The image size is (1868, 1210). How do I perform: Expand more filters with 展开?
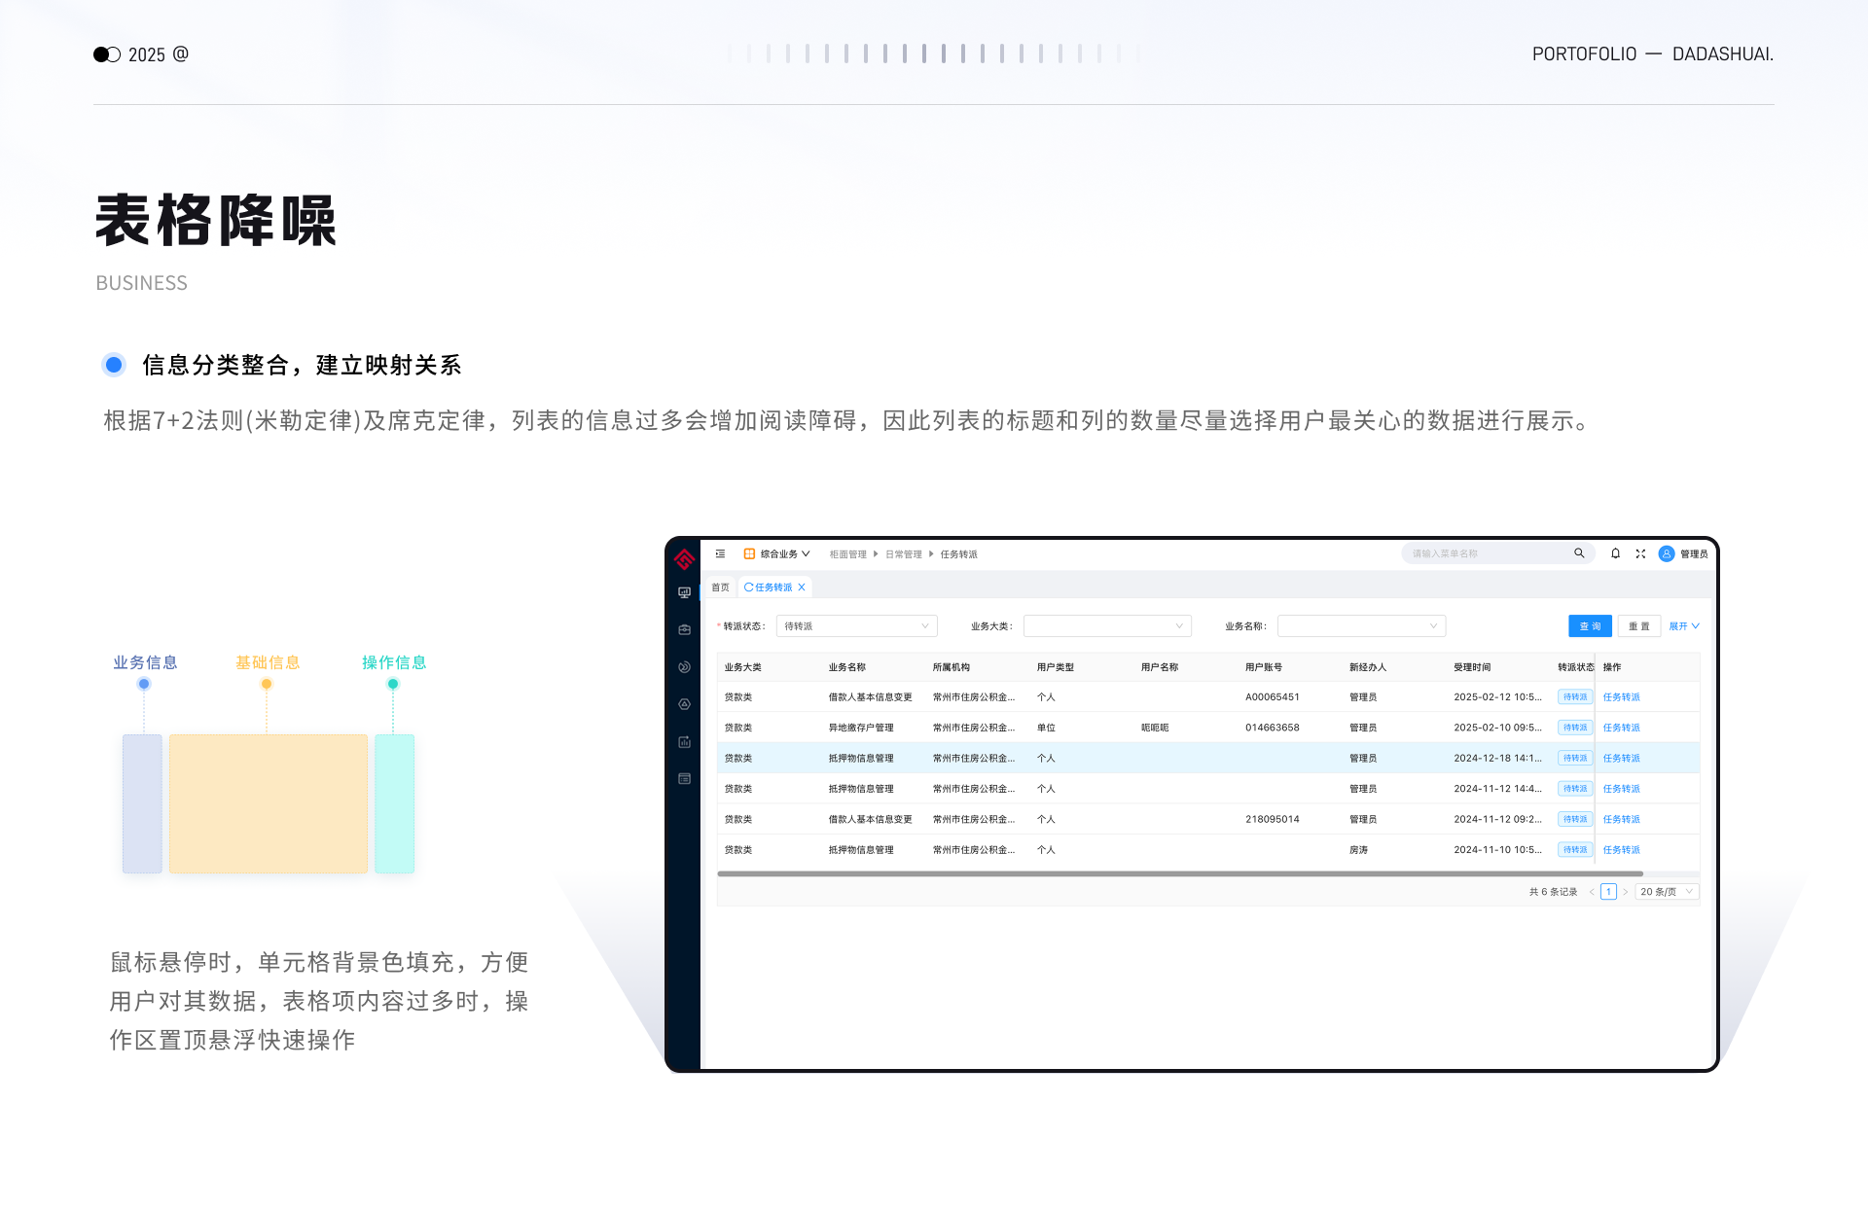click(x=1684, y=626)
